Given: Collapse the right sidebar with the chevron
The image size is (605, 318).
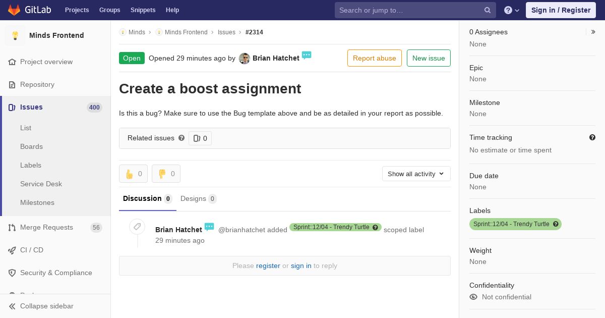Looking at the screenshot, I should [593, 32].
